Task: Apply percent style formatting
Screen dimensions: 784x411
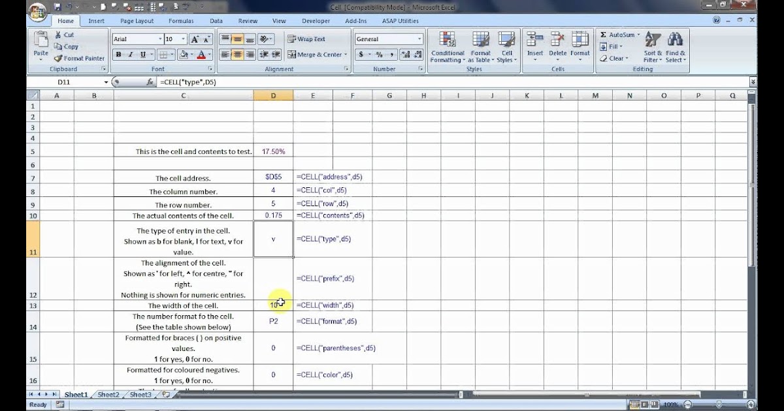Action: tap(379, 55)
